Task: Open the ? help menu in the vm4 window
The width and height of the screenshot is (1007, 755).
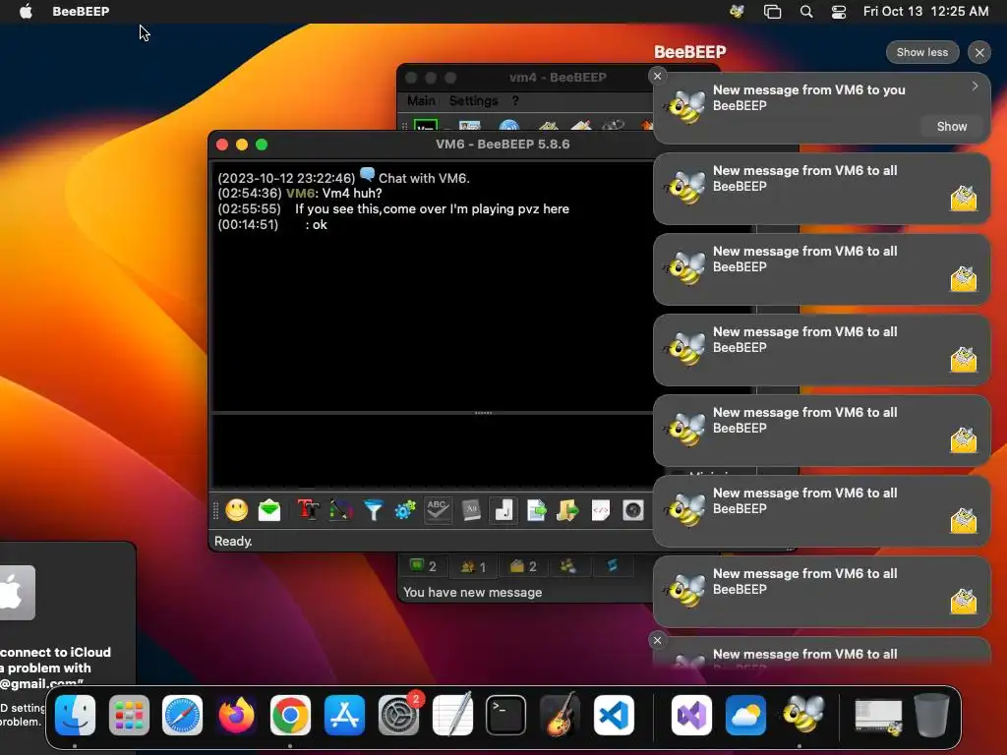Action: pyautogui.click(x=515, y=101)
